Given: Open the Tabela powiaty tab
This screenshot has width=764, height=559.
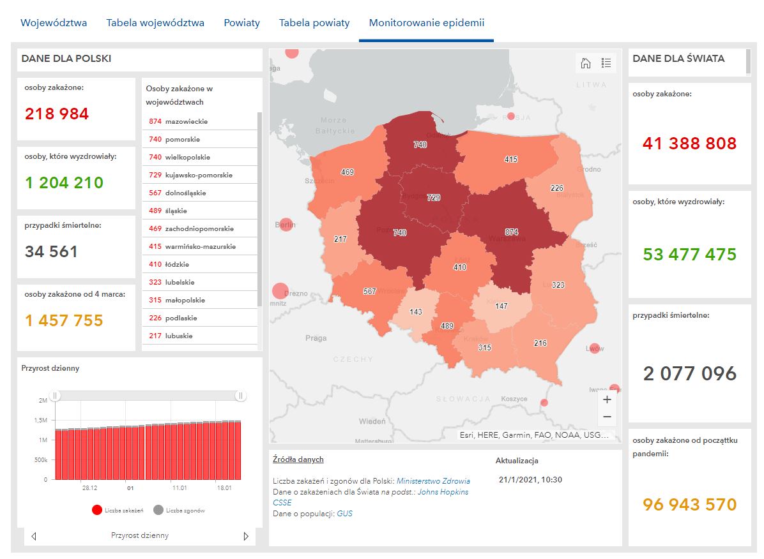Looking at the screenshot, I should click(x=314, y=23).
